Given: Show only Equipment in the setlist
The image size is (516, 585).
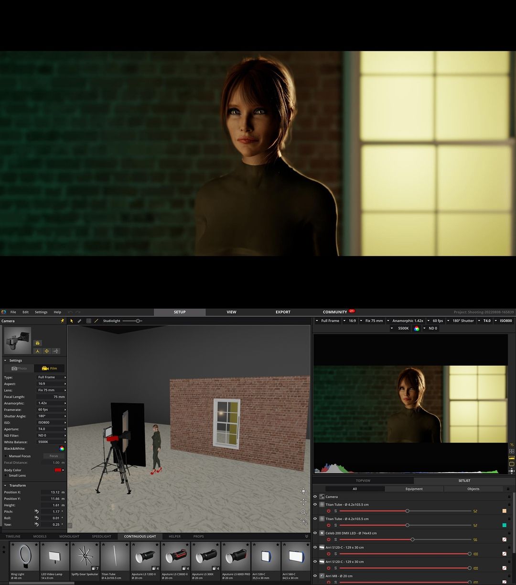Looking at the screenshot, I should [414, 489].
